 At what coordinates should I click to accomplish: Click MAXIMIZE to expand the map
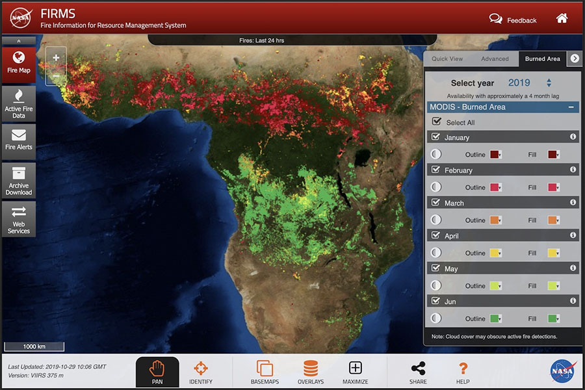[355, 372]
